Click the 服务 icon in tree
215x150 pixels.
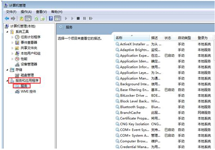(17, 86)
